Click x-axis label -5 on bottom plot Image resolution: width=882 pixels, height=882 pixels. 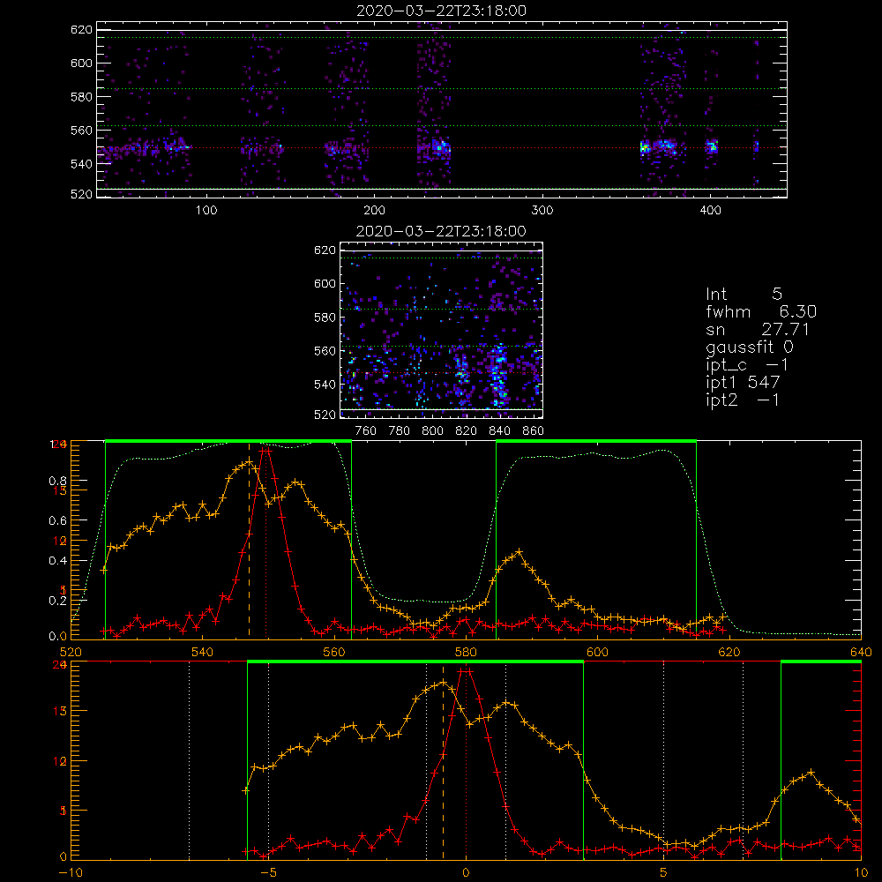pos(268,873)
